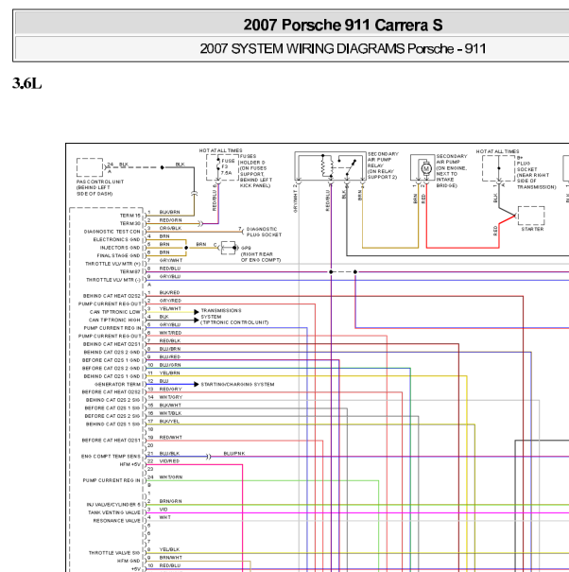Click the "WHT/GRN" wire color label
This screenshot has height=572, width=569.
tap(171, 477)
